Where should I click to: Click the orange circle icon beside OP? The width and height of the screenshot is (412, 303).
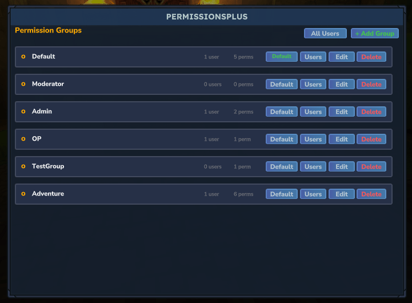(23, 139)
